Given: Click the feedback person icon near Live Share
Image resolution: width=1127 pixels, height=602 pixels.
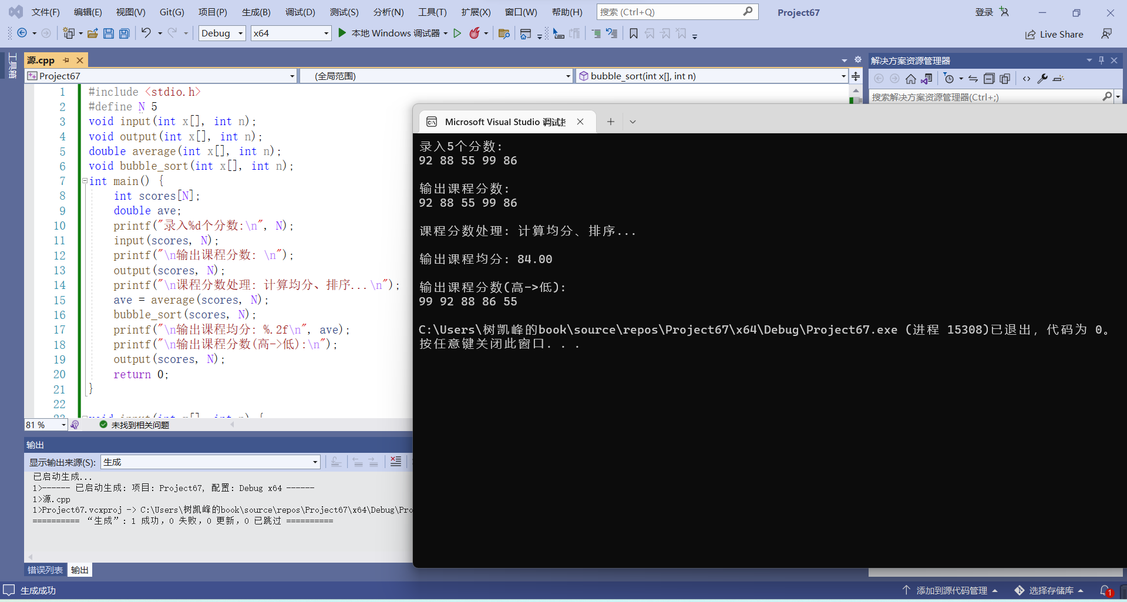Looking at the screenshot, I should pos(1106,34).
